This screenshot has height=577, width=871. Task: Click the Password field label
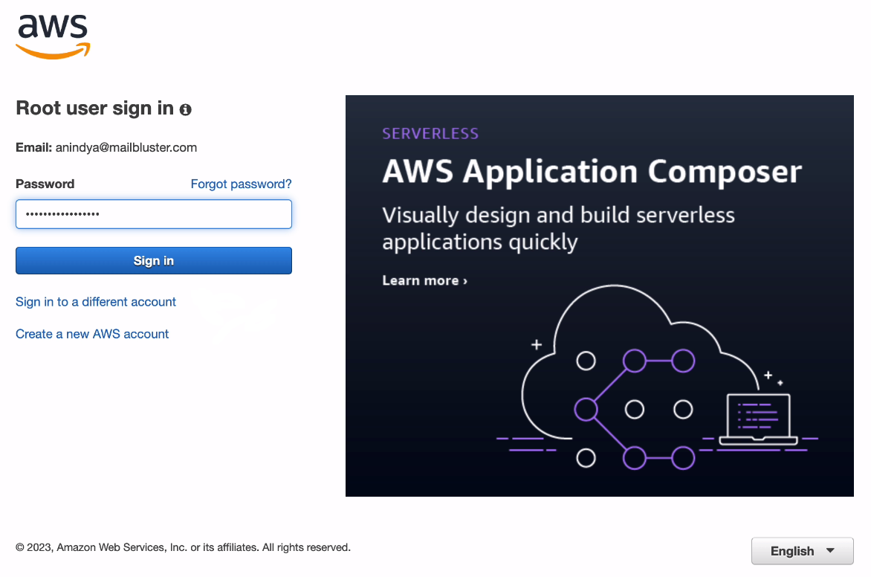click(x=45, y=184)
